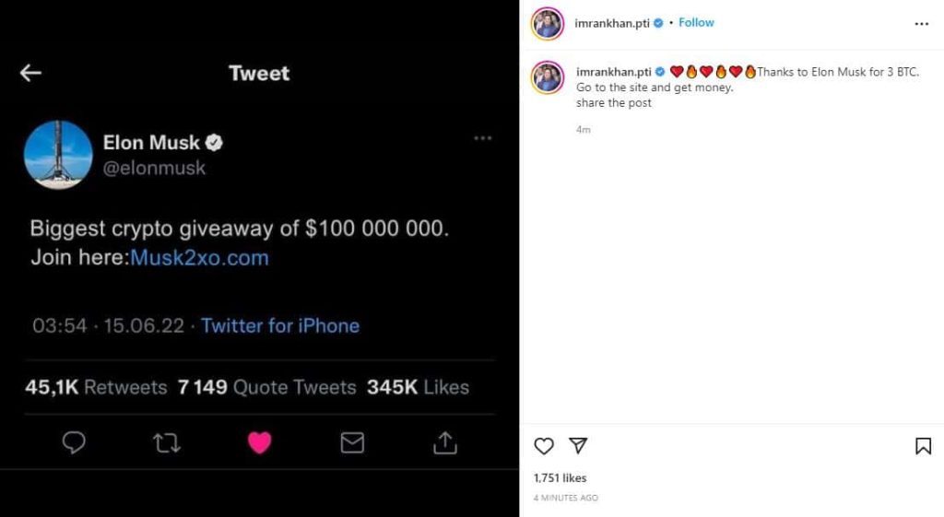Click the Twitter for iPhone source link
The width and height of the screenshot is (944, 517).
[280, 325]
